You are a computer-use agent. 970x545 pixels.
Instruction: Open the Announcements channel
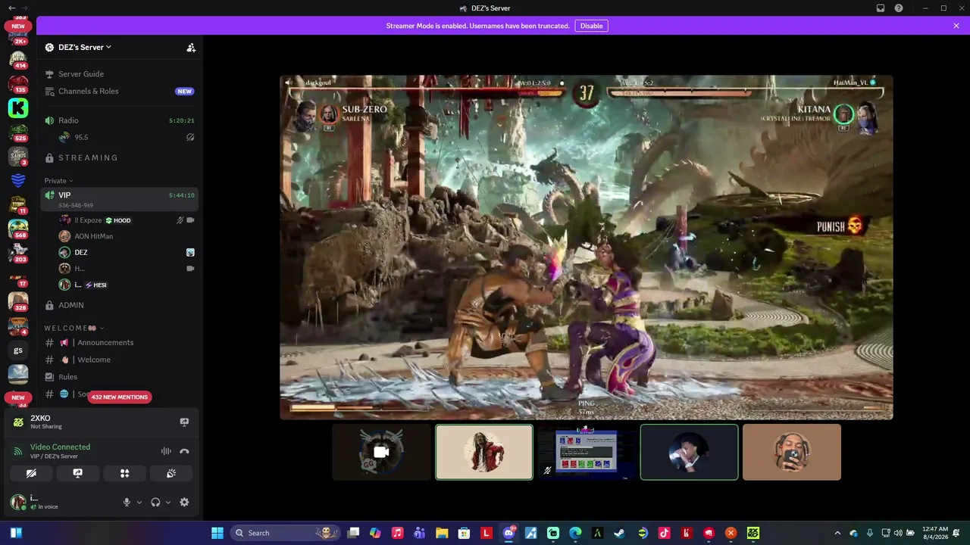coord(119,343)
